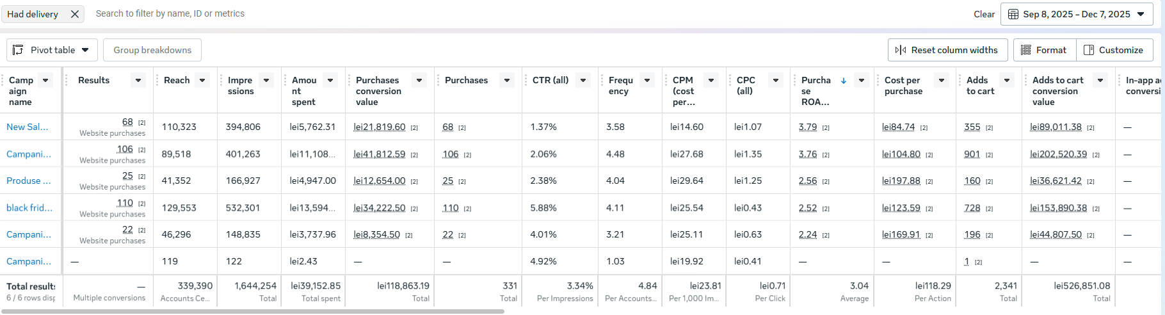Click adds to cart value 1 in last row

coord(967,261)
